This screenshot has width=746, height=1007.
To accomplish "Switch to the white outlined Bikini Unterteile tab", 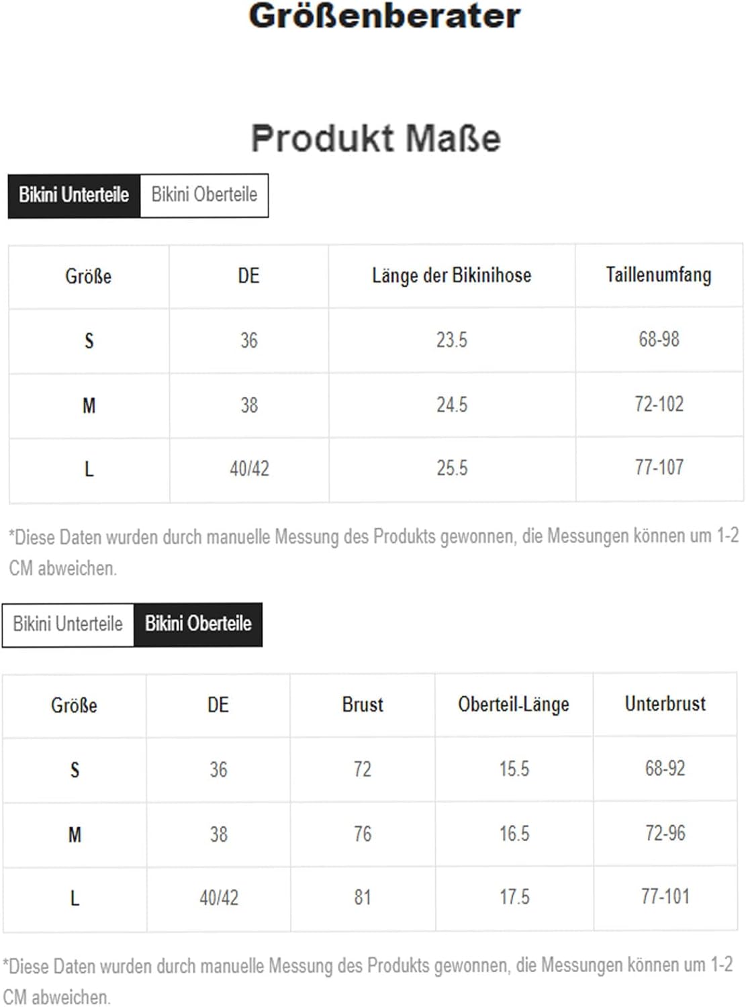I will pyautogui.click(x=68, y=624).
